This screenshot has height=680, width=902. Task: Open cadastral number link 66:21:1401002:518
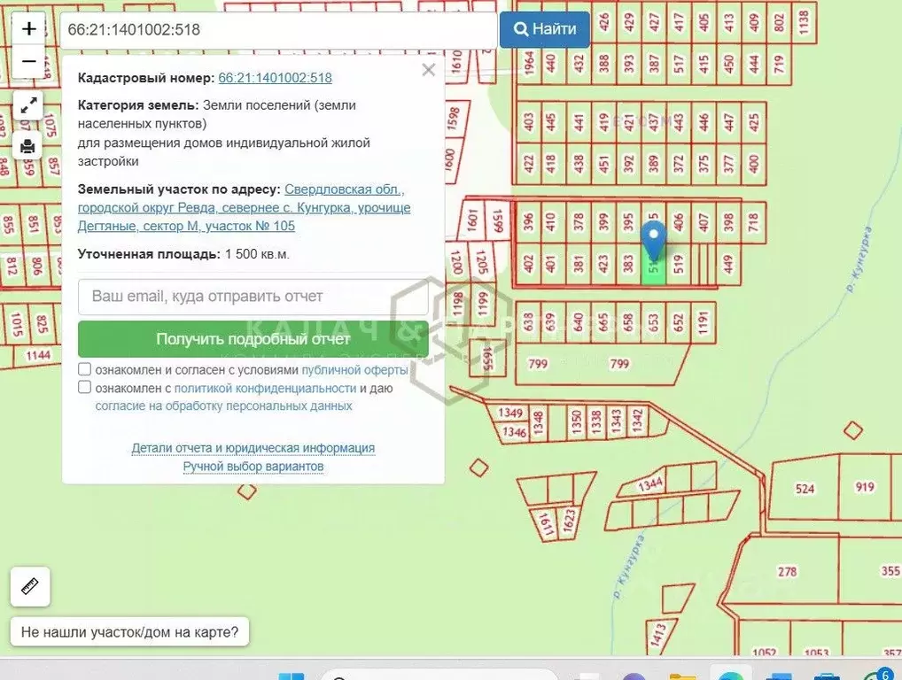pos(275,78)
